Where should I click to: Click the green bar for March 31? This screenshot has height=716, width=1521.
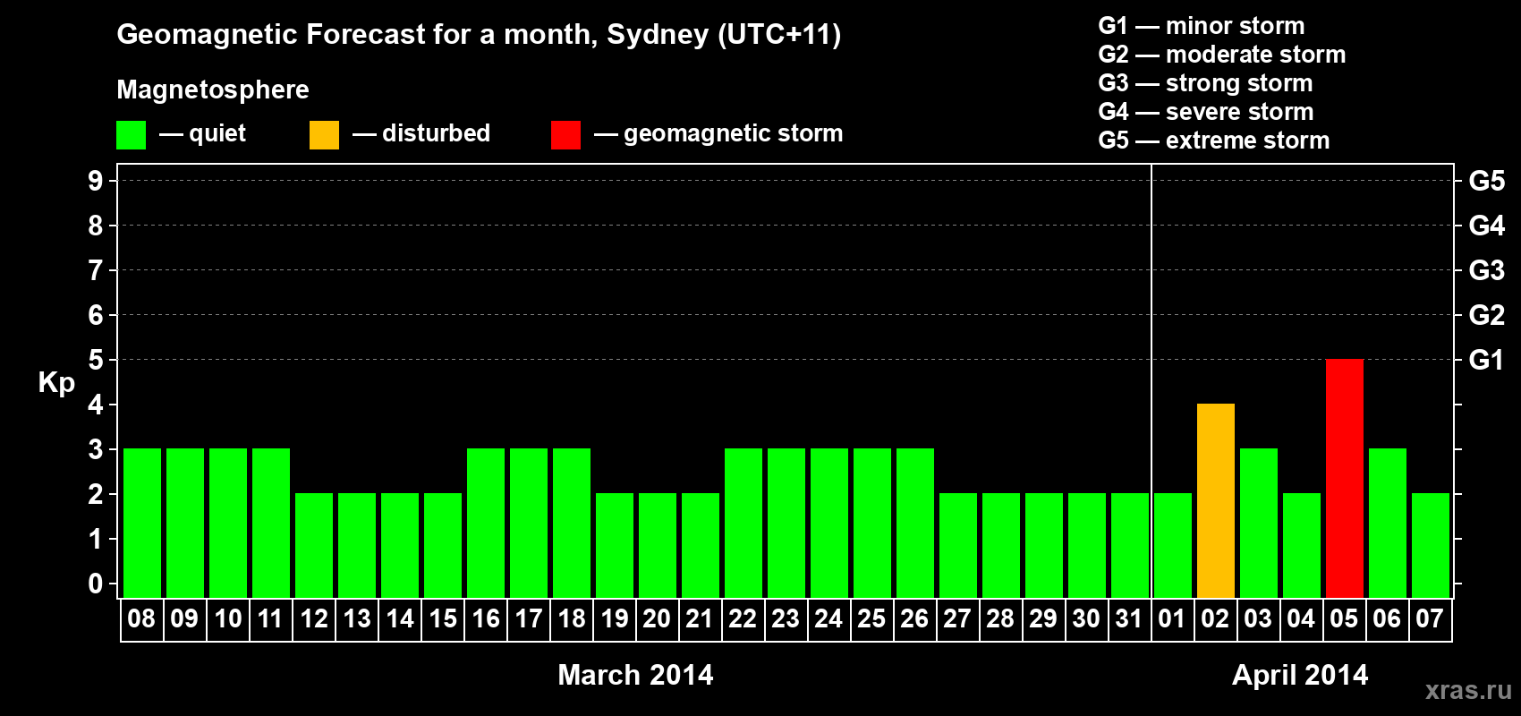(1129, 545)
